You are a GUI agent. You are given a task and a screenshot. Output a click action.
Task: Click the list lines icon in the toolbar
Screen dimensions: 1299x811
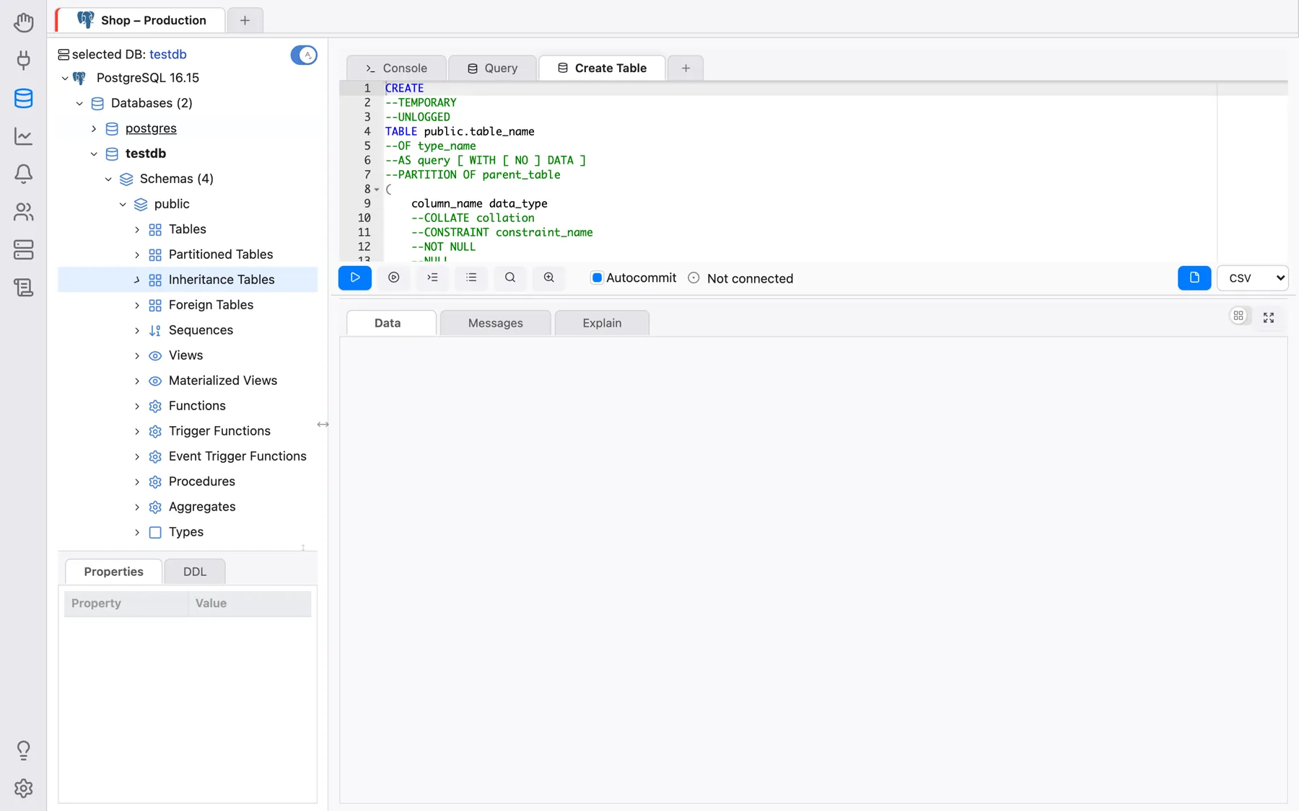471,278
